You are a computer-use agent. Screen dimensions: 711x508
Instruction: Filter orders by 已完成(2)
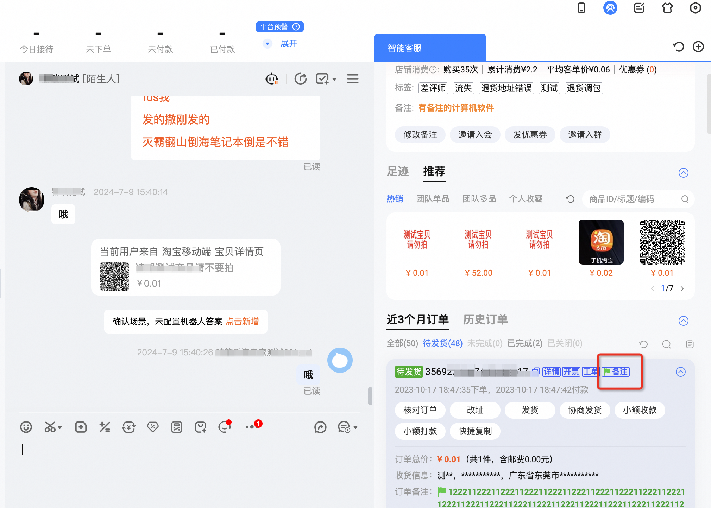pos(525,343)
